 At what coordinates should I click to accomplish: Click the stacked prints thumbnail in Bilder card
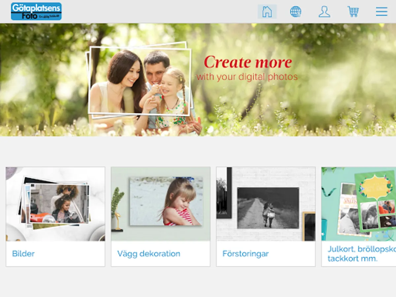[x=56, y=203]
